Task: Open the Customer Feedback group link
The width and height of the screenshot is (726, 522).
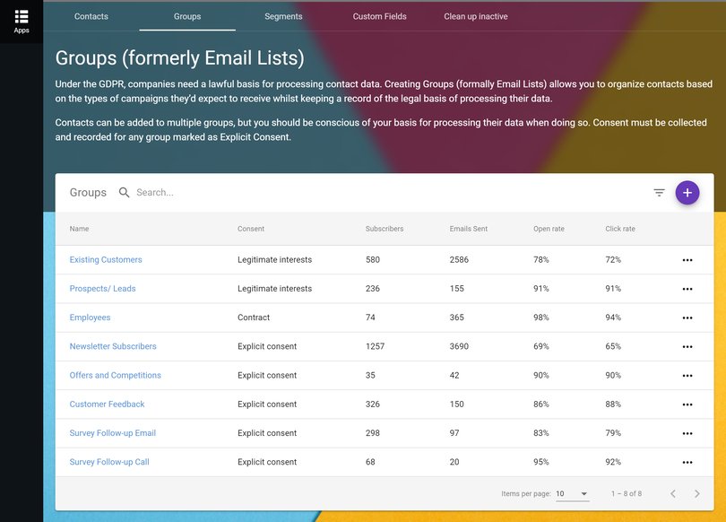Action: [107, 405]
